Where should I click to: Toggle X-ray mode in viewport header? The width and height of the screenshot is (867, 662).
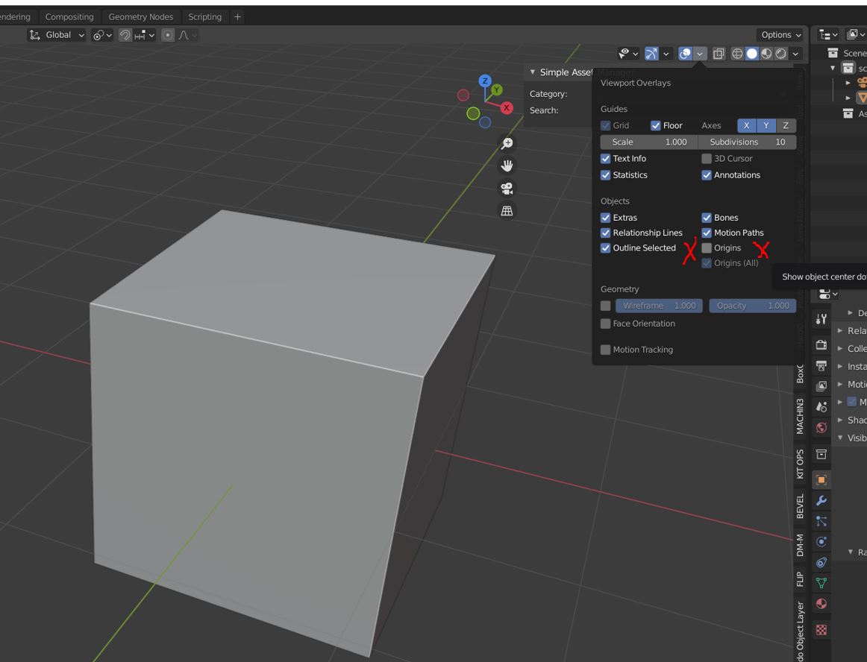(719, 53)
